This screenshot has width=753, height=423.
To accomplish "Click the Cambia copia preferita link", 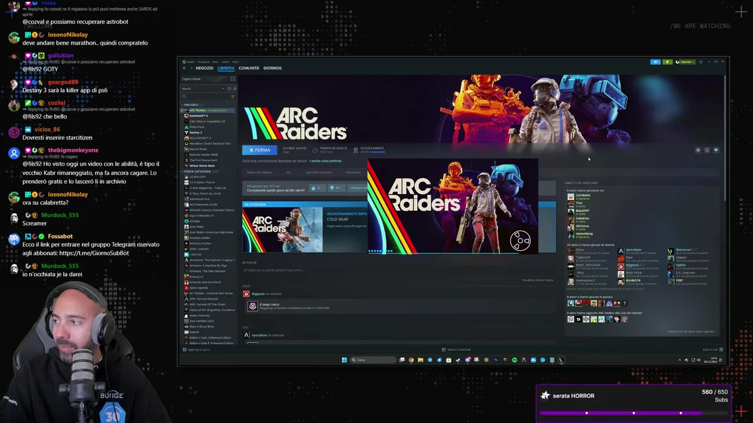I will point(325,160).
